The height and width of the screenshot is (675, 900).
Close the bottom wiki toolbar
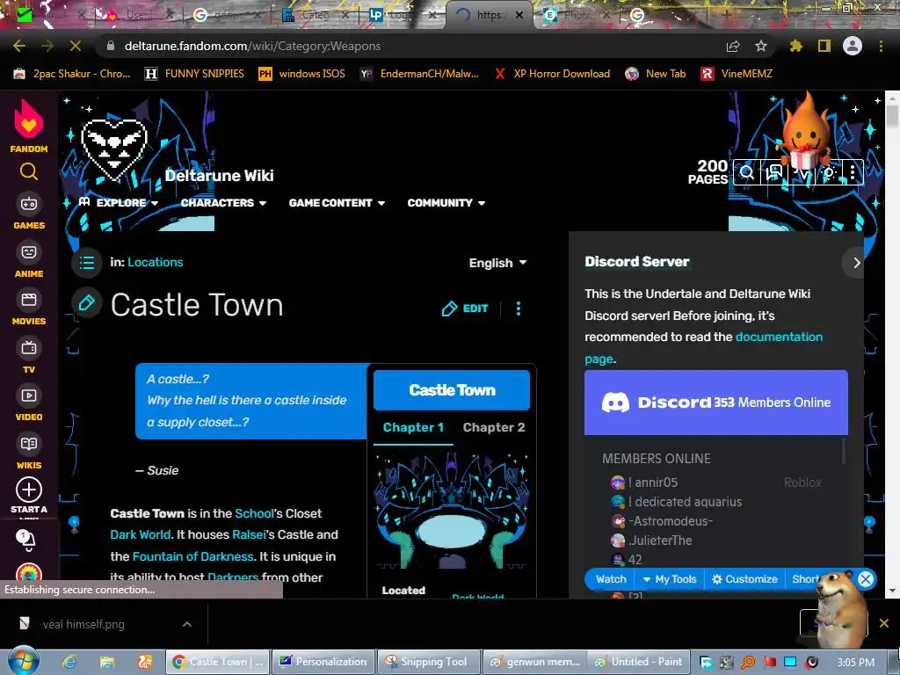(866, 579)
